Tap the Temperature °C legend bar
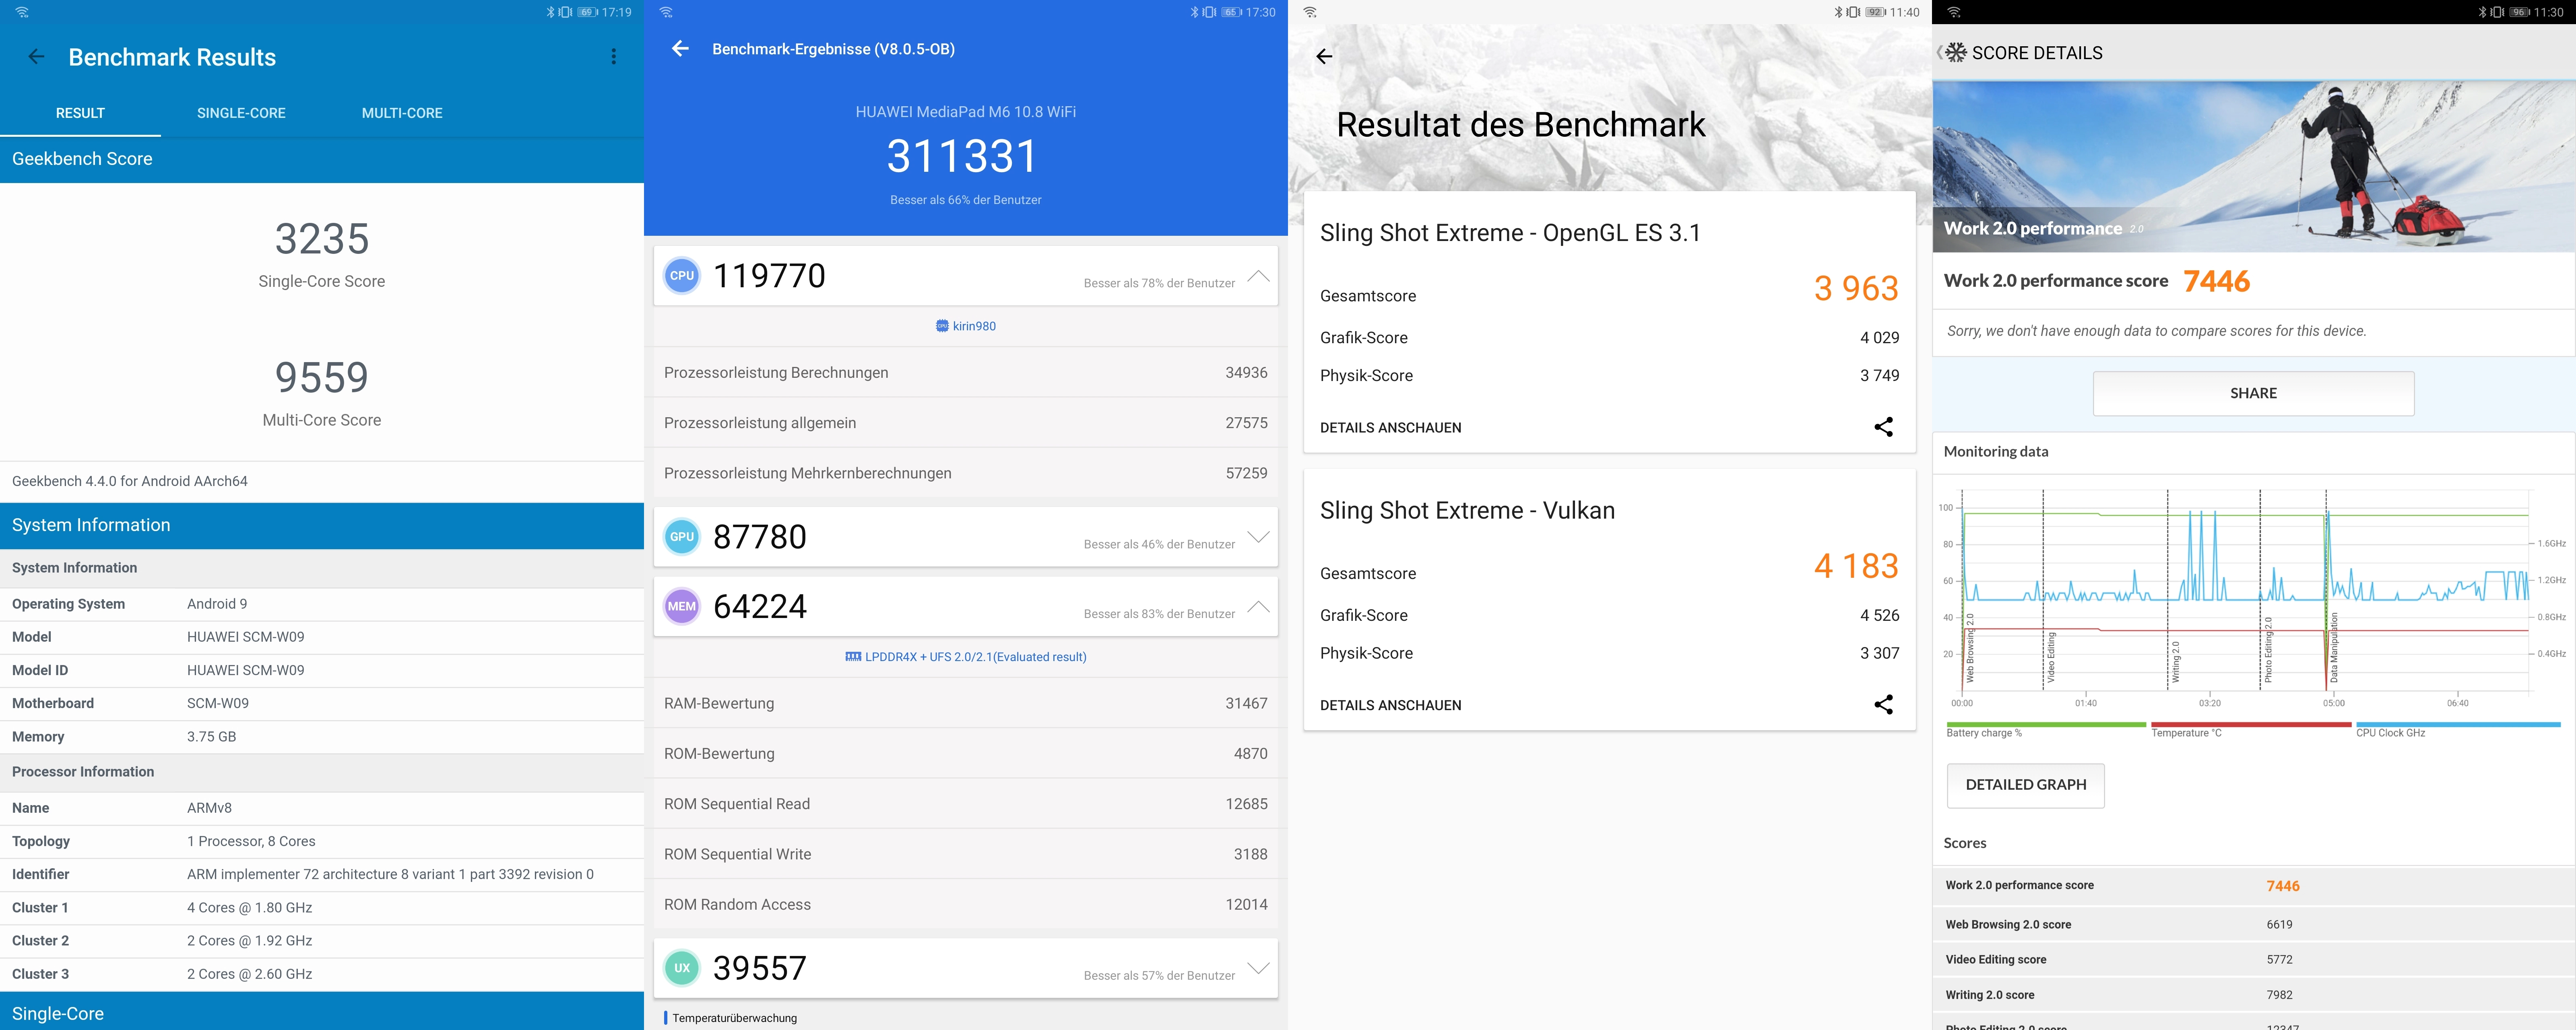Viewport: 2576px width, 1030px height. coord(2251,725)
